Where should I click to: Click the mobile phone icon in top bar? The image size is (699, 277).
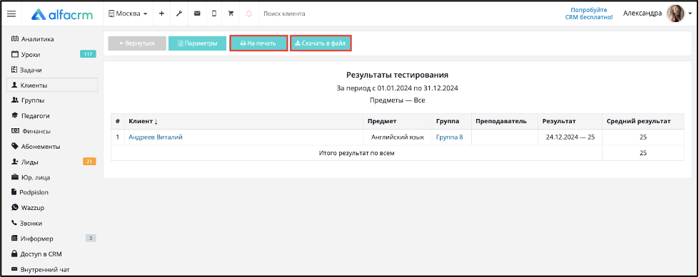pyautogui.click(x=214, y=14)
